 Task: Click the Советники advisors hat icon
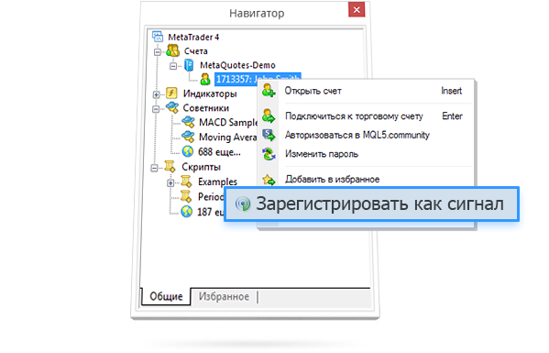tap(171, 107)
